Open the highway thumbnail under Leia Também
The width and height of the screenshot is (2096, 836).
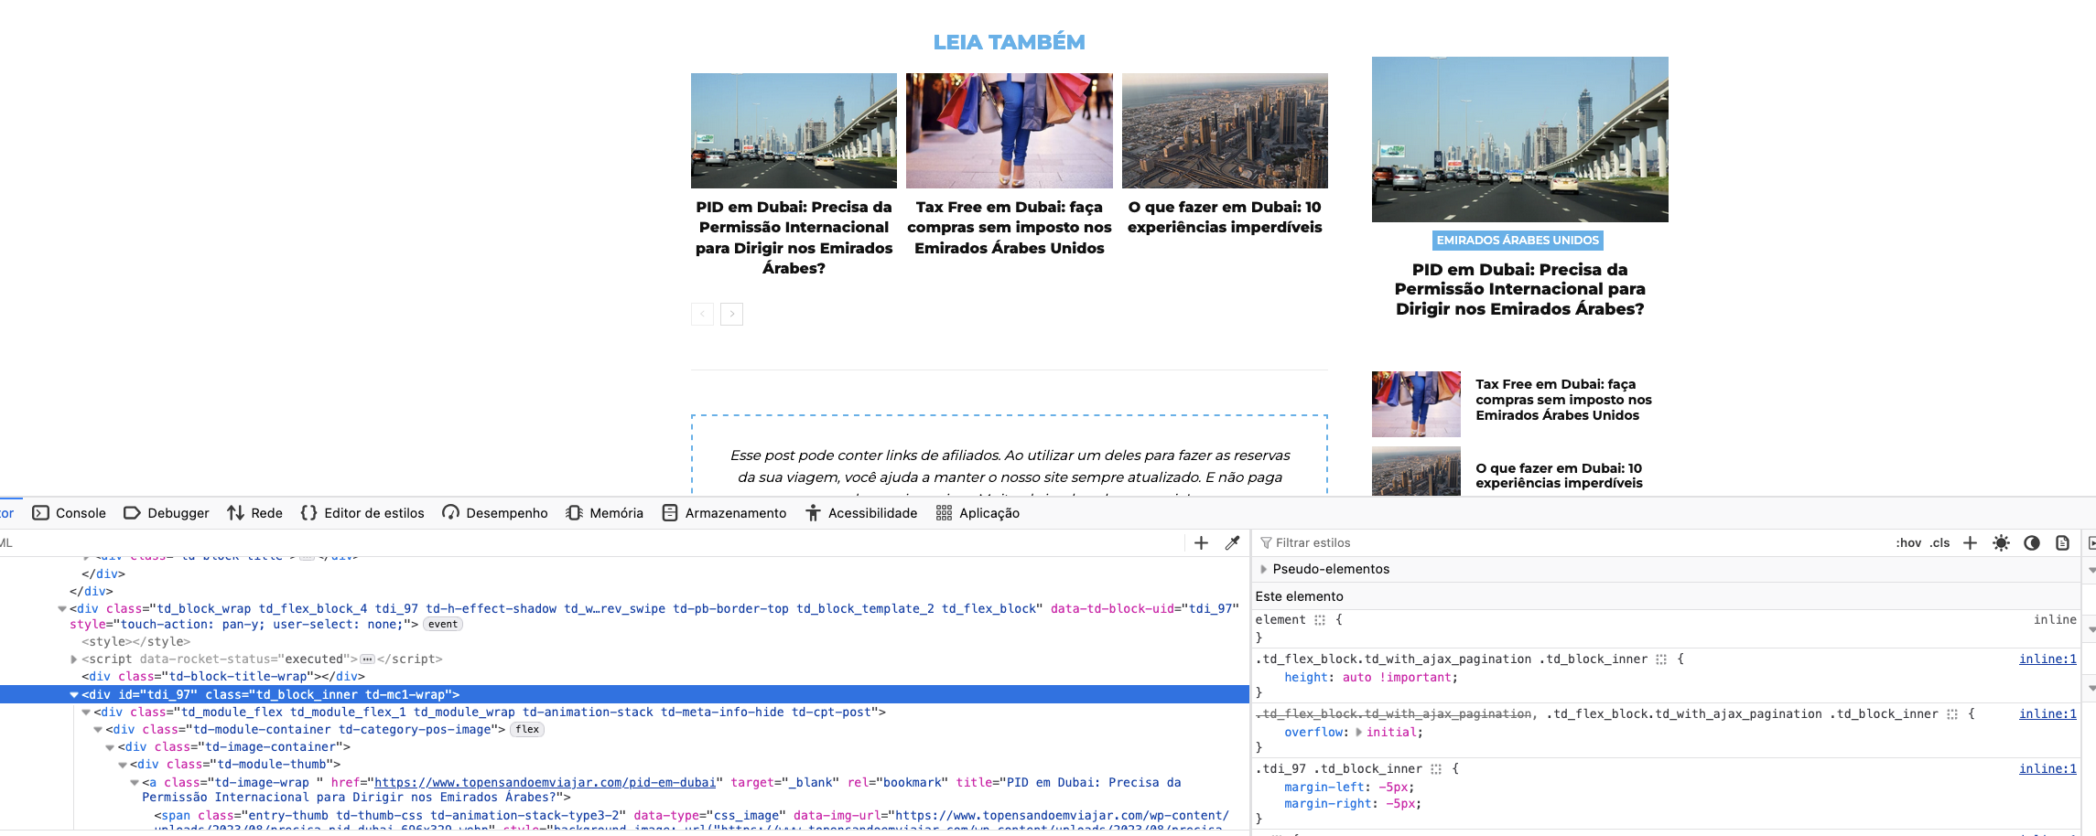click(794, 131)
